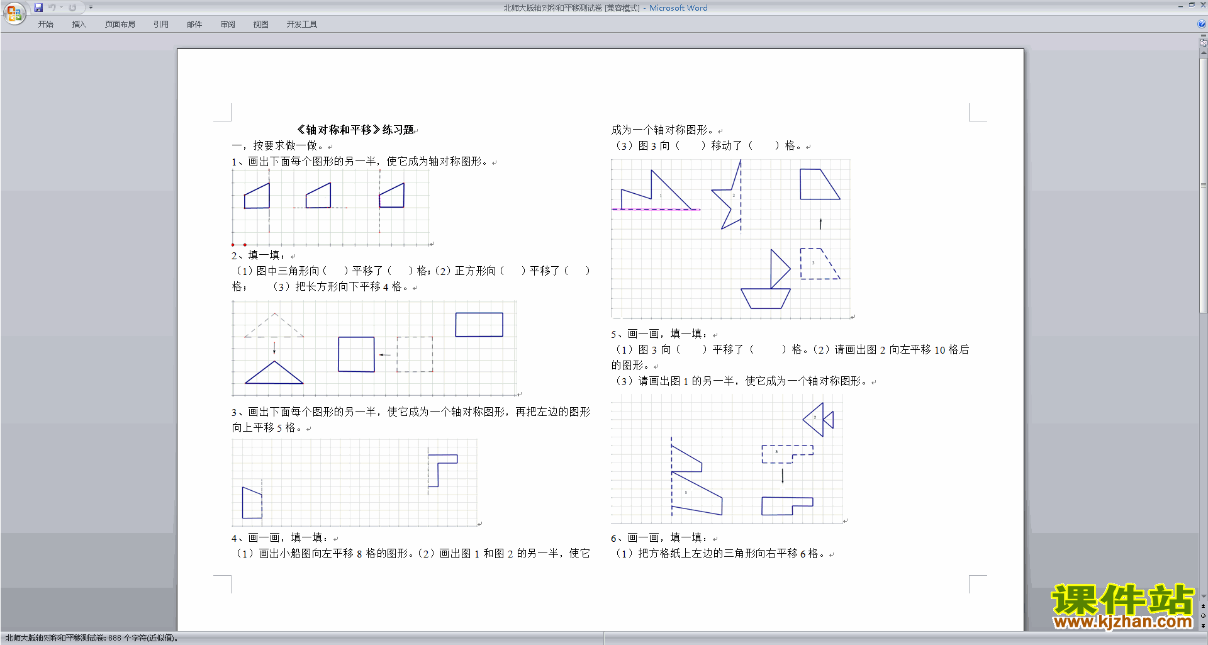Select the sailboat figure in question 4 grid
Image resolution: width=1208 pixels, height=645 pixels.
coord(766,279)
